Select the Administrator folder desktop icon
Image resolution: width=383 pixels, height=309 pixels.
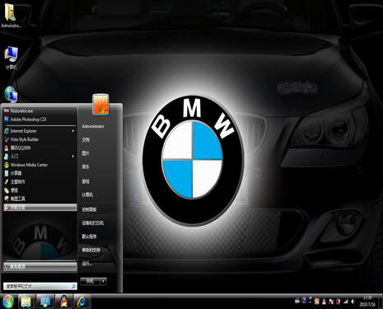11,16
